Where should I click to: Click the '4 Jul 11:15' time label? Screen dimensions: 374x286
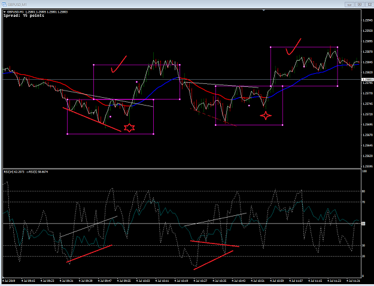(x=315, y=281)
